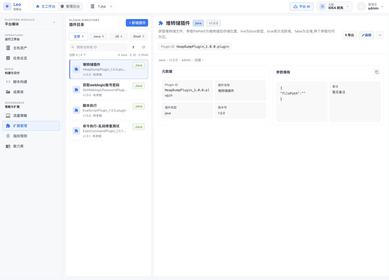Click the 插件类型 java metadata cell
389x280 pixels.
(x=187, y=110)
